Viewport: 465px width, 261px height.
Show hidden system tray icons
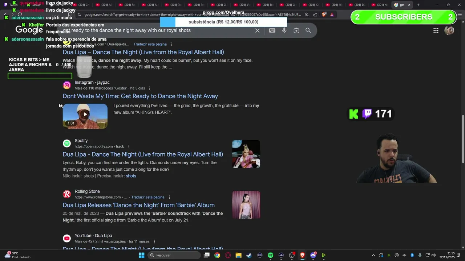click(373, 255)
